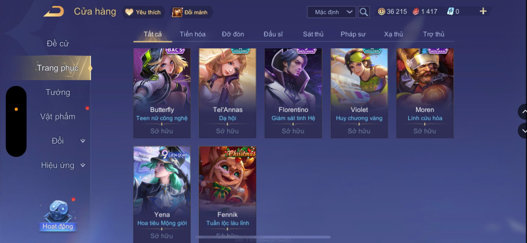Tap the gold coin balance icon
Screen dimensions: 527x243
point(381,12)
